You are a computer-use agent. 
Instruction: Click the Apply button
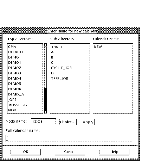click(x=88, y=122)
